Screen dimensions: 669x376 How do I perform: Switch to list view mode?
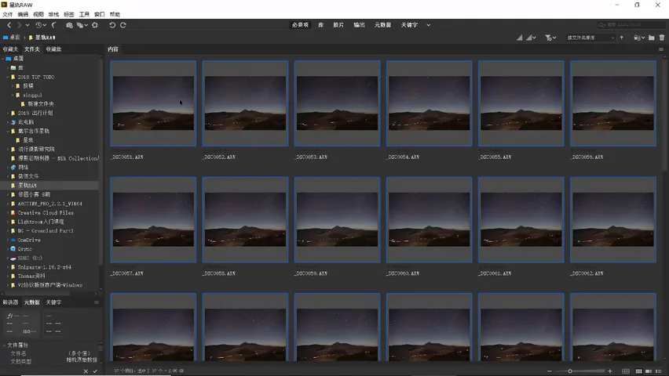tap(659, 371)
